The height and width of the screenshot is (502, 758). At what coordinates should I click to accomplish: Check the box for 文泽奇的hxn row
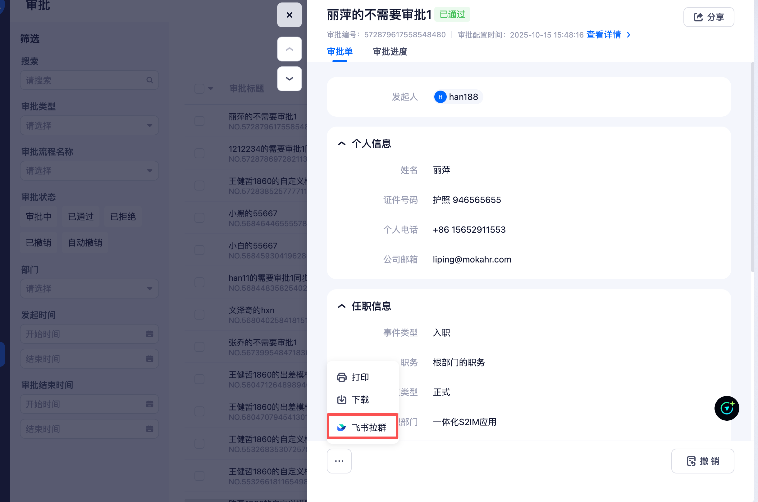(199, 314)
